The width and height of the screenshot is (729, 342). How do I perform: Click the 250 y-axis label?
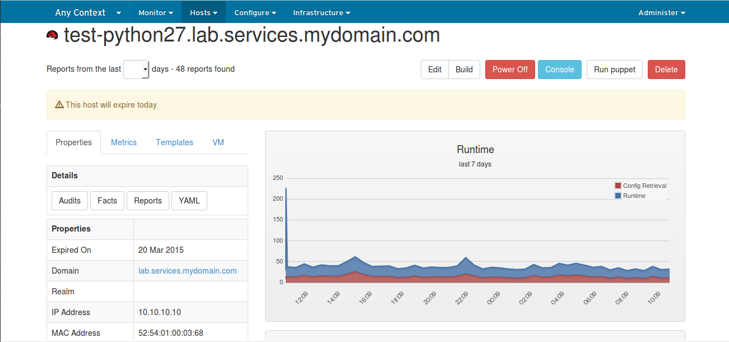coord(278,178)
